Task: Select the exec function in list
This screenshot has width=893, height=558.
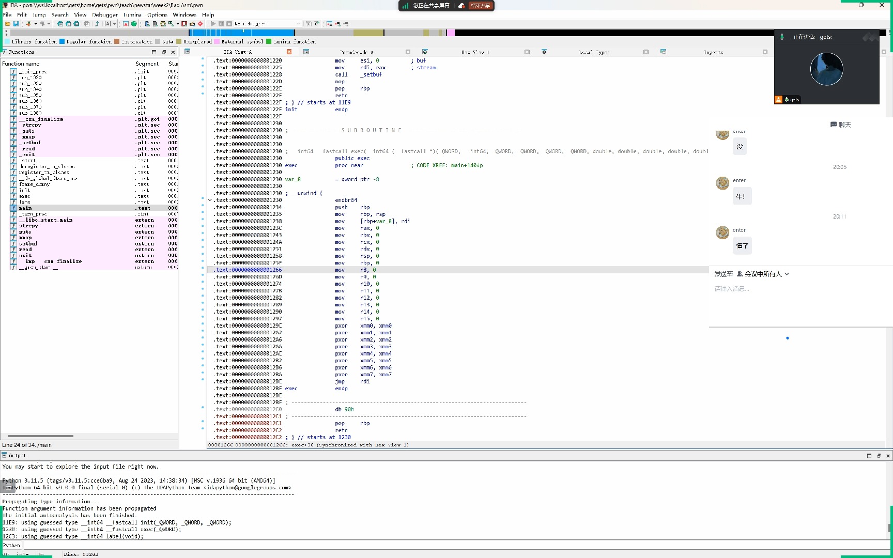Action: click(94, 196)
